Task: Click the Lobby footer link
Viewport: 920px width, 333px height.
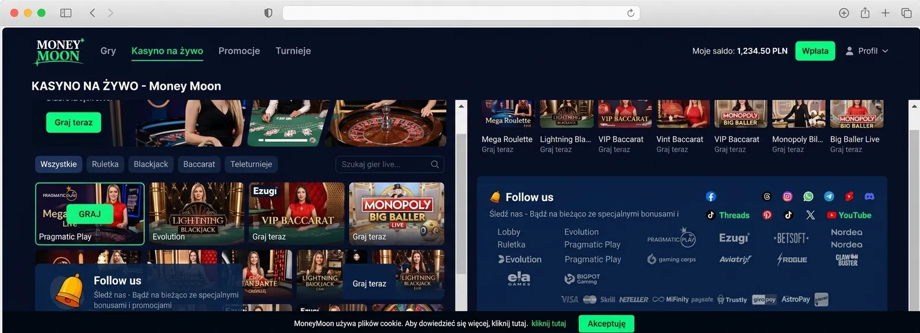Action: pos(509,232)
